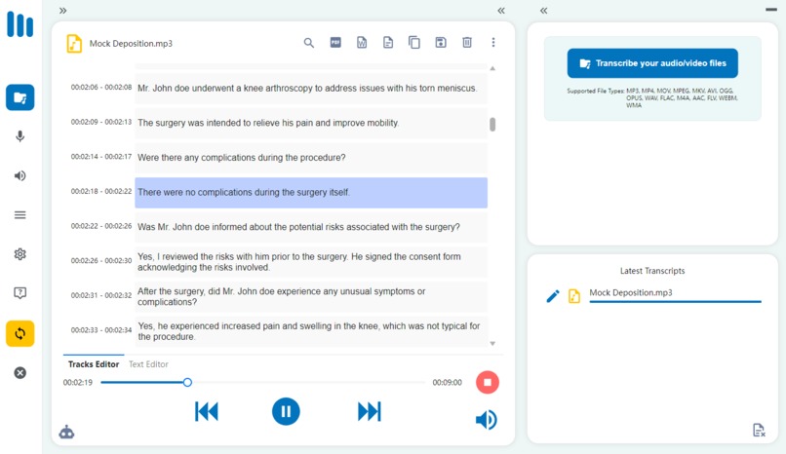This screenshot has height=454, width=786.
Task: Export the transcript as Word document
Action: (x=362, y=43)
